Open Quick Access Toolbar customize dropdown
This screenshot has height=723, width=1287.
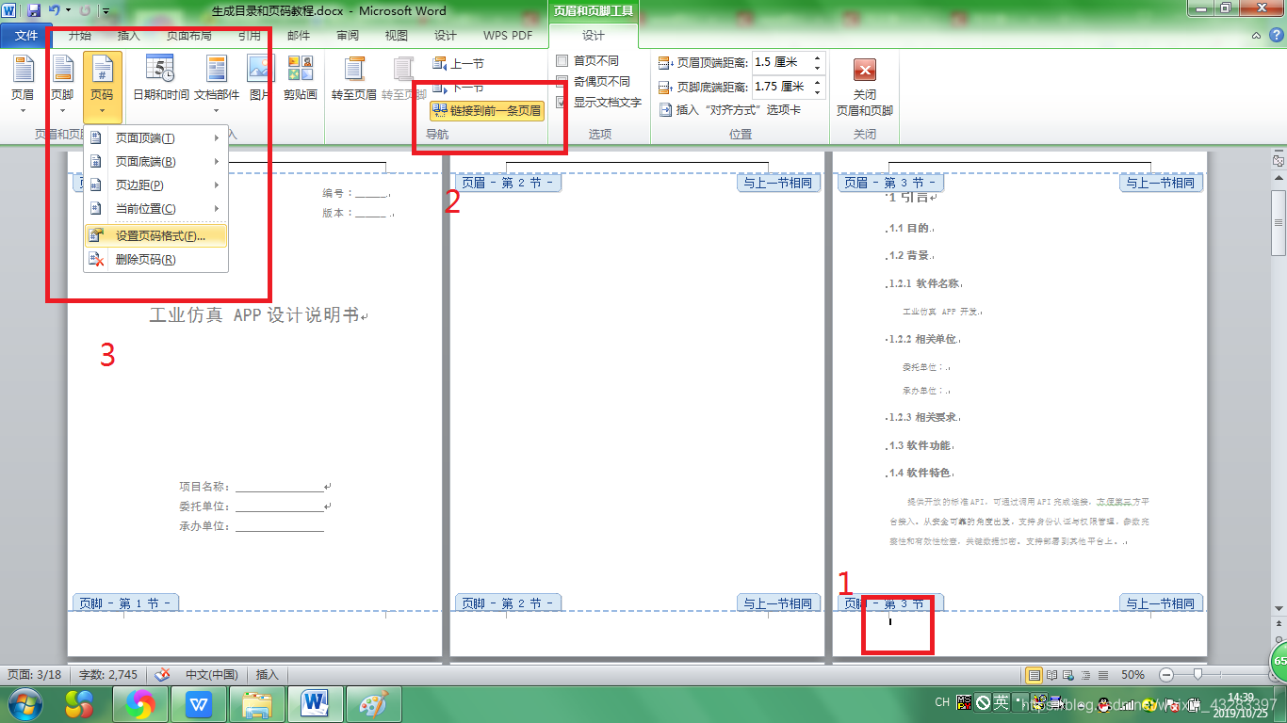coord(105,12)
